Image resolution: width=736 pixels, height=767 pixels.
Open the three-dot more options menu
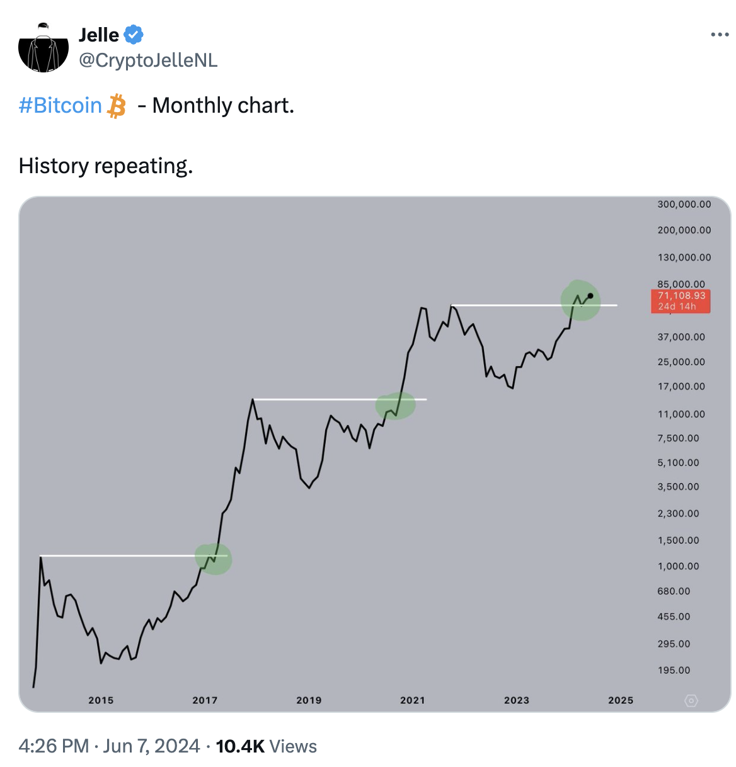(x=720, y=35)
